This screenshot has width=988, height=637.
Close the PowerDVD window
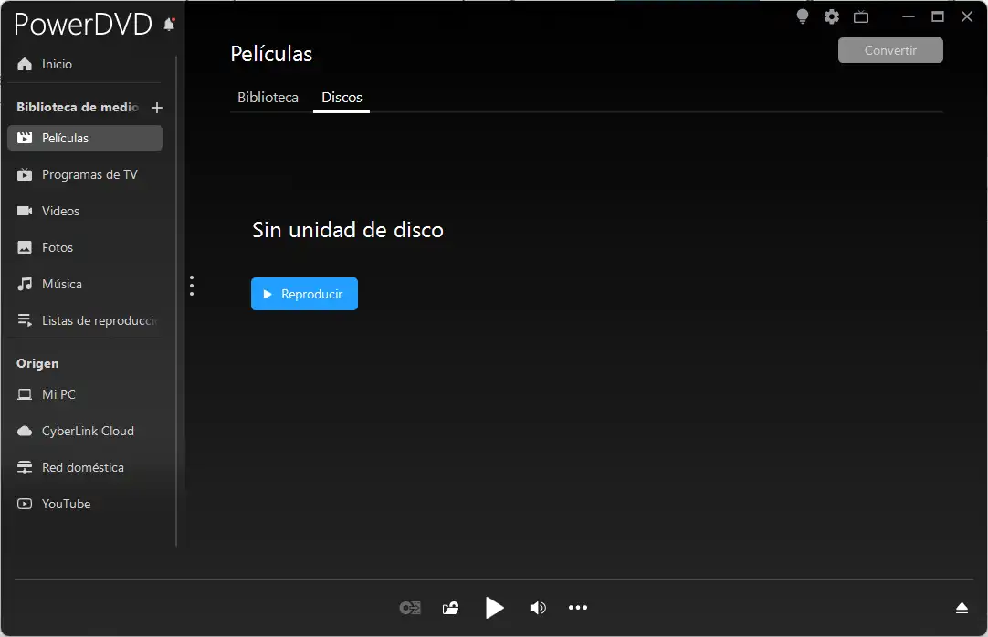point(967,17)
